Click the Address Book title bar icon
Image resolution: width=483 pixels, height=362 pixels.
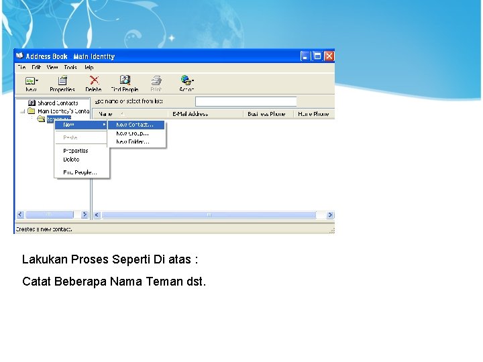click(19, 56)
